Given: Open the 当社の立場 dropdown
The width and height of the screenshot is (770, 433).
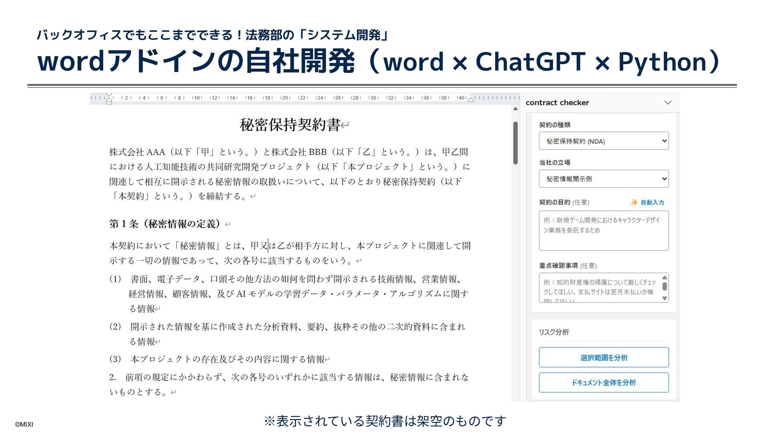Looking at the screenshot, I should [604, 179].
